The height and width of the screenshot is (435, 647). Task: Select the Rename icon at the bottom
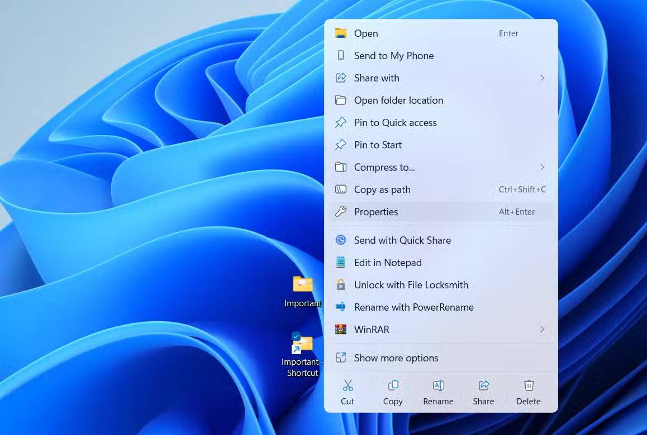[438, 385]
